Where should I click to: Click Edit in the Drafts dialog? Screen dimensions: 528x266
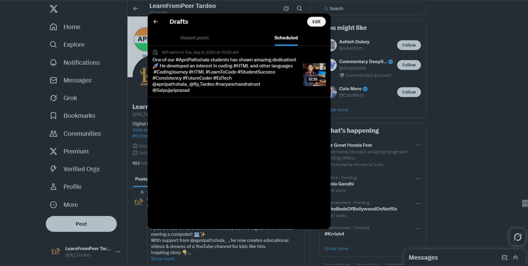[316, 21]
